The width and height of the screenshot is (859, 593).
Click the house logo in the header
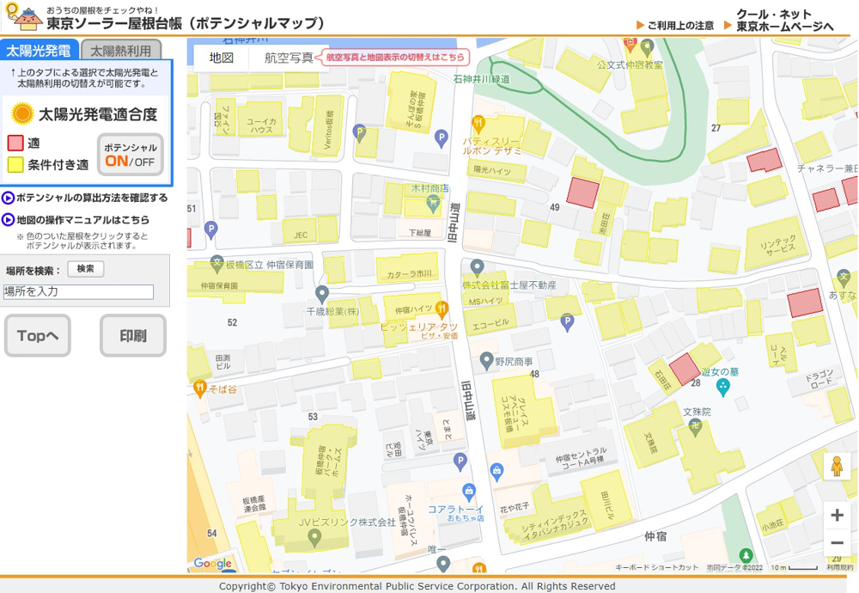pos(23,16)
